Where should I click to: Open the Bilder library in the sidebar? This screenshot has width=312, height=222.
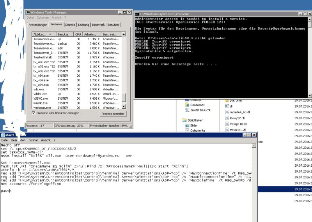click(194, 125)
